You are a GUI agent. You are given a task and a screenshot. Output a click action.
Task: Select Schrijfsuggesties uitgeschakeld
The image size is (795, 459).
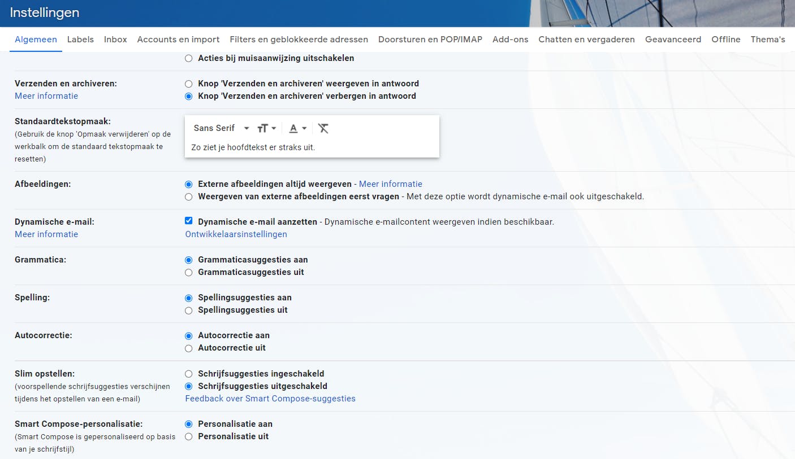pos(189,386)
